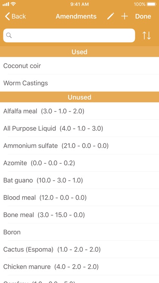Pick Chicken manure amendment
This screenshot has width=159, height=283.
(x=79, y=267)
